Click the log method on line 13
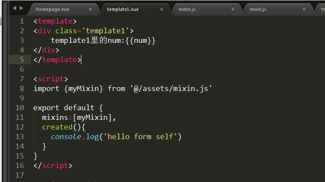Viewport: 325px width, 182px height. pyautogui.click(x=92, y=137)
